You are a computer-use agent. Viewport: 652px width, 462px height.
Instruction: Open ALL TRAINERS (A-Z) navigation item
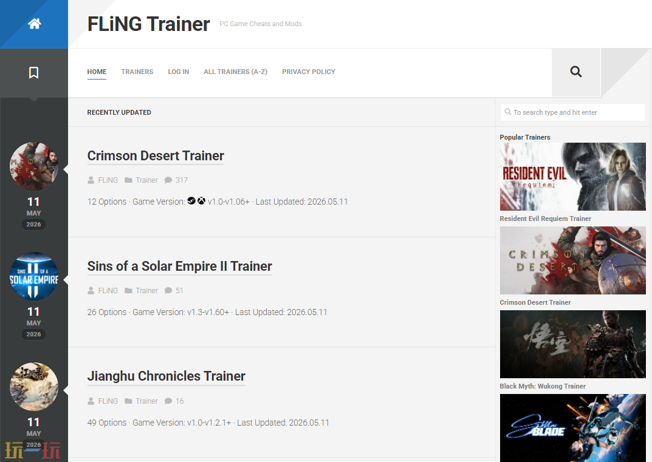click(x=235, y=72)
